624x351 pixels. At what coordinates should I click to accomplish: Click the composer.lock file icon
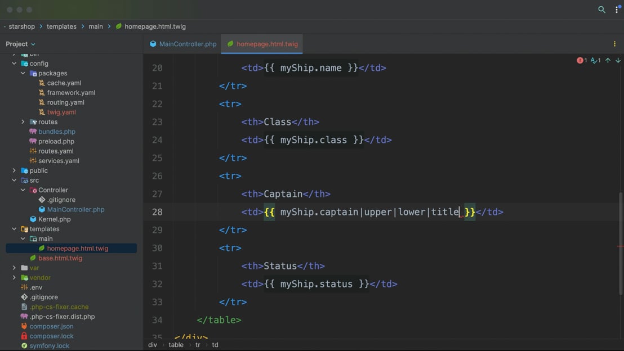[x=24, y=336]
